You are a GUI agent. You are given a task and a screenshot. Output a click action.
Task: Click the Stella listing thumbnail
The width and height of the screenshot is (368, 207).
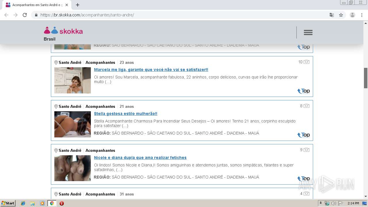72,124
